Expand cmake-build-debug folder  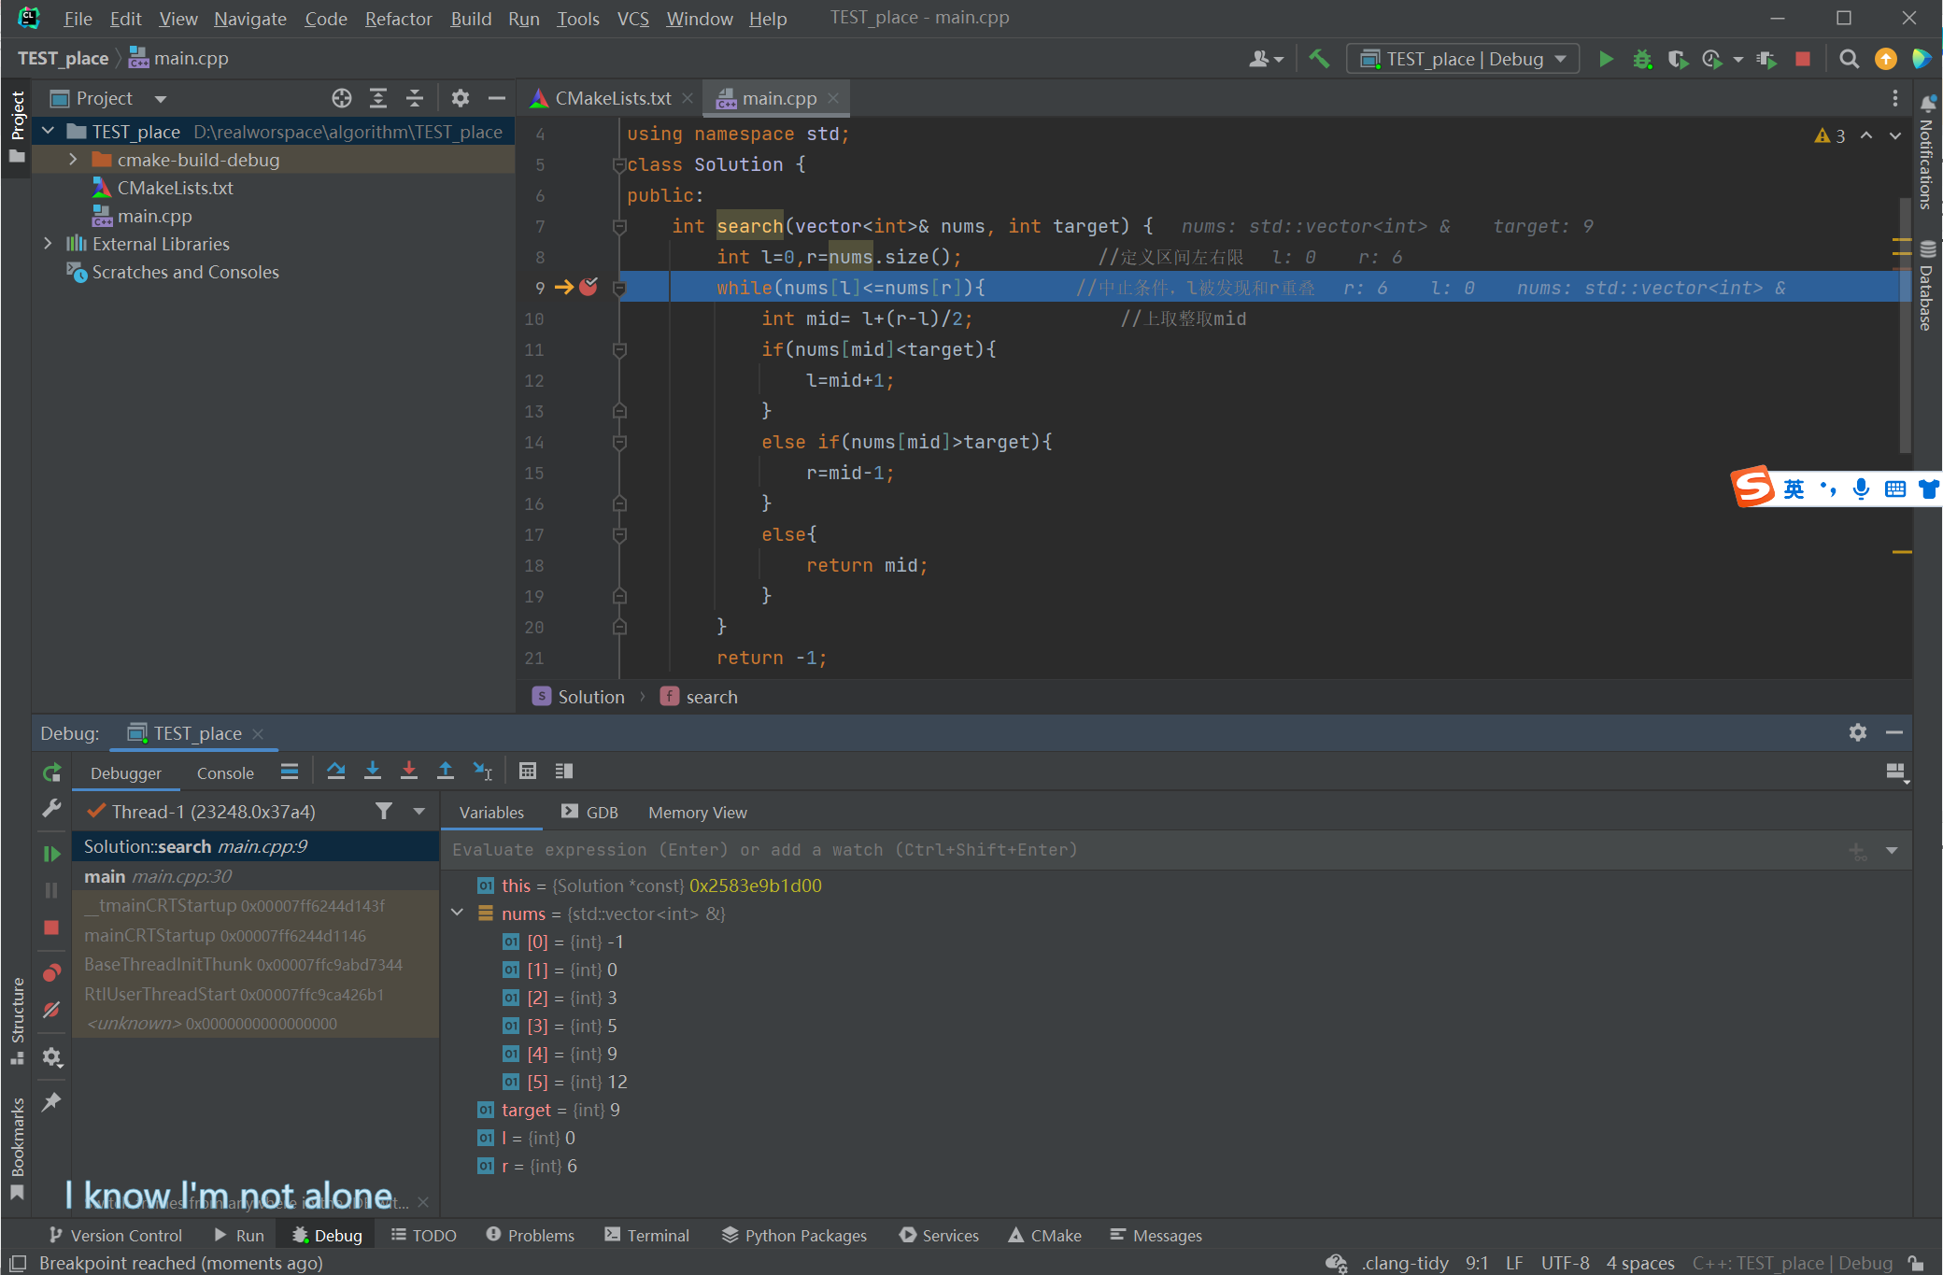73,160
